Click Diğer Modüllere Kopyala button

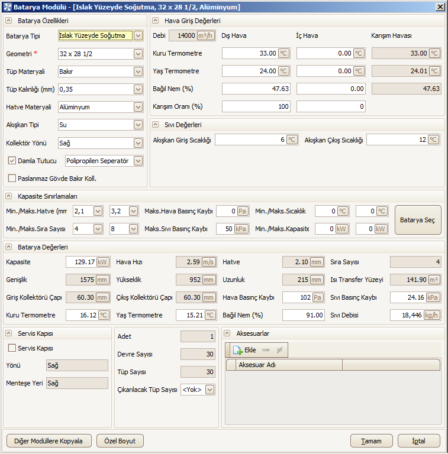[x=49, y=440]
